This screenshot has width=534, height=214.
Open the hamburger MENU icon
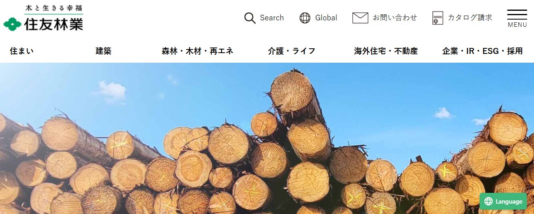click(517, 14)
